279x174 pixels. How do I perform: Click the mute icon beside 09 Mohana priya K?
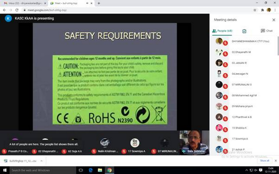click(x=225, y=108)
